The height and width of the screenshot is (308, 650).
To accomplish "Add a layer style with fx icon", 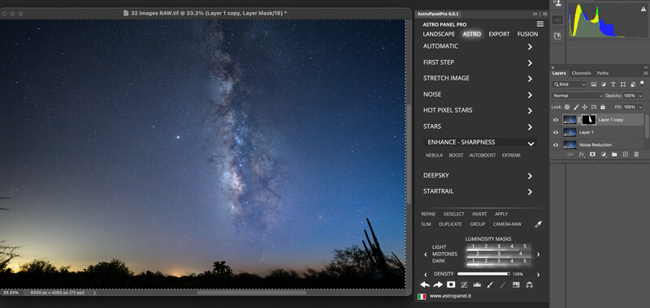I will tap(581, 154).
